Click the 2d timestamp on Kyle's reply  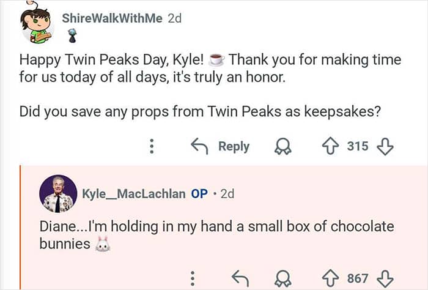click(x=227, y=193)
